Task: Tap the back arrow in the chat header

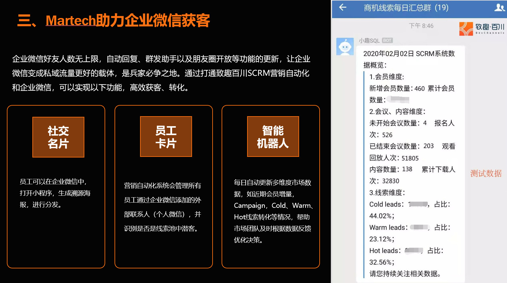Action: click(343, 7)
